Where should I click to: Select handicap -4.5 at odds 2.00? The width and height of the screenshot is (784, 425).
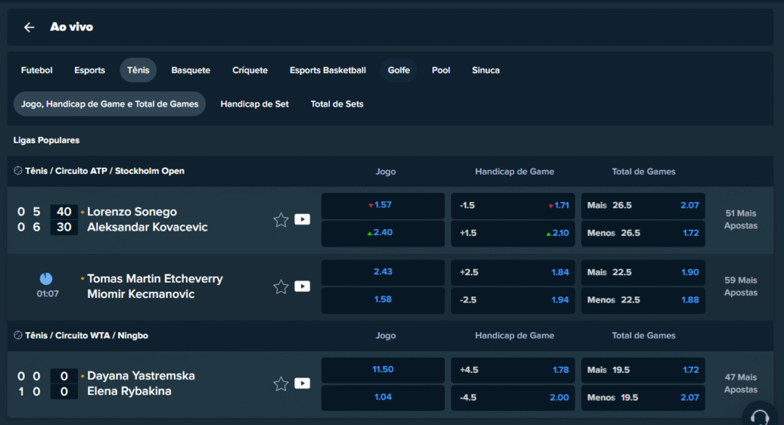click(513, 397)
